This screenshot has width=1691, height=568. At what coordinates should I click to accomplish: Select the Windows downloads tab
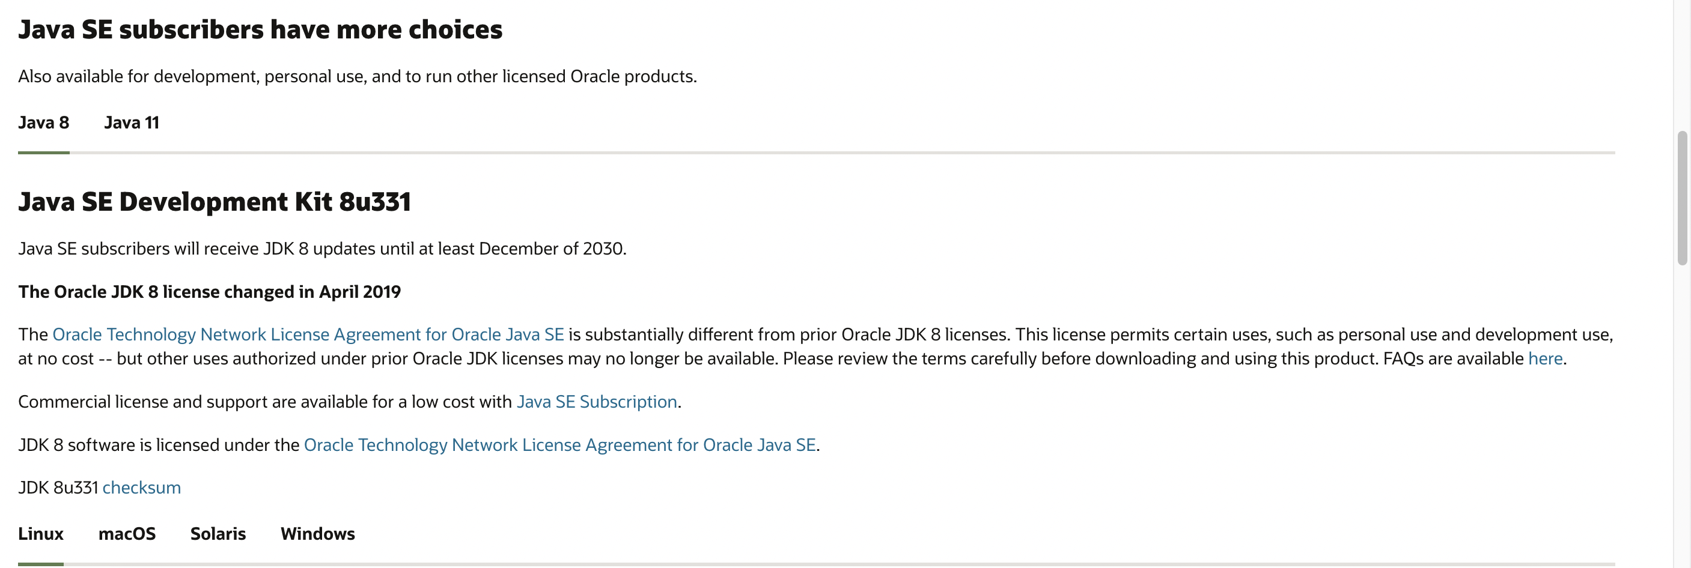(x=318, y=534)
